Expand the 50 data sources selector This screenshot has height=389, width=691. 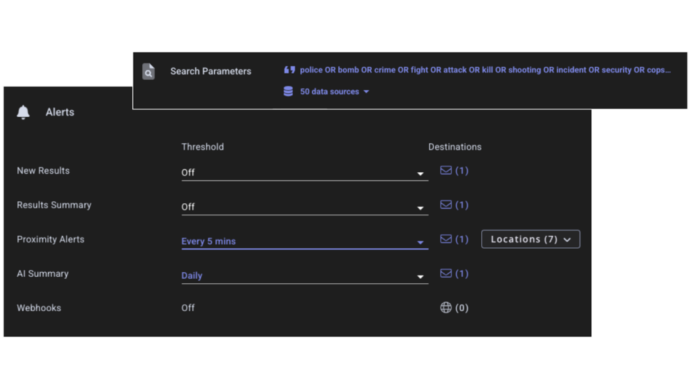(335, 92)
